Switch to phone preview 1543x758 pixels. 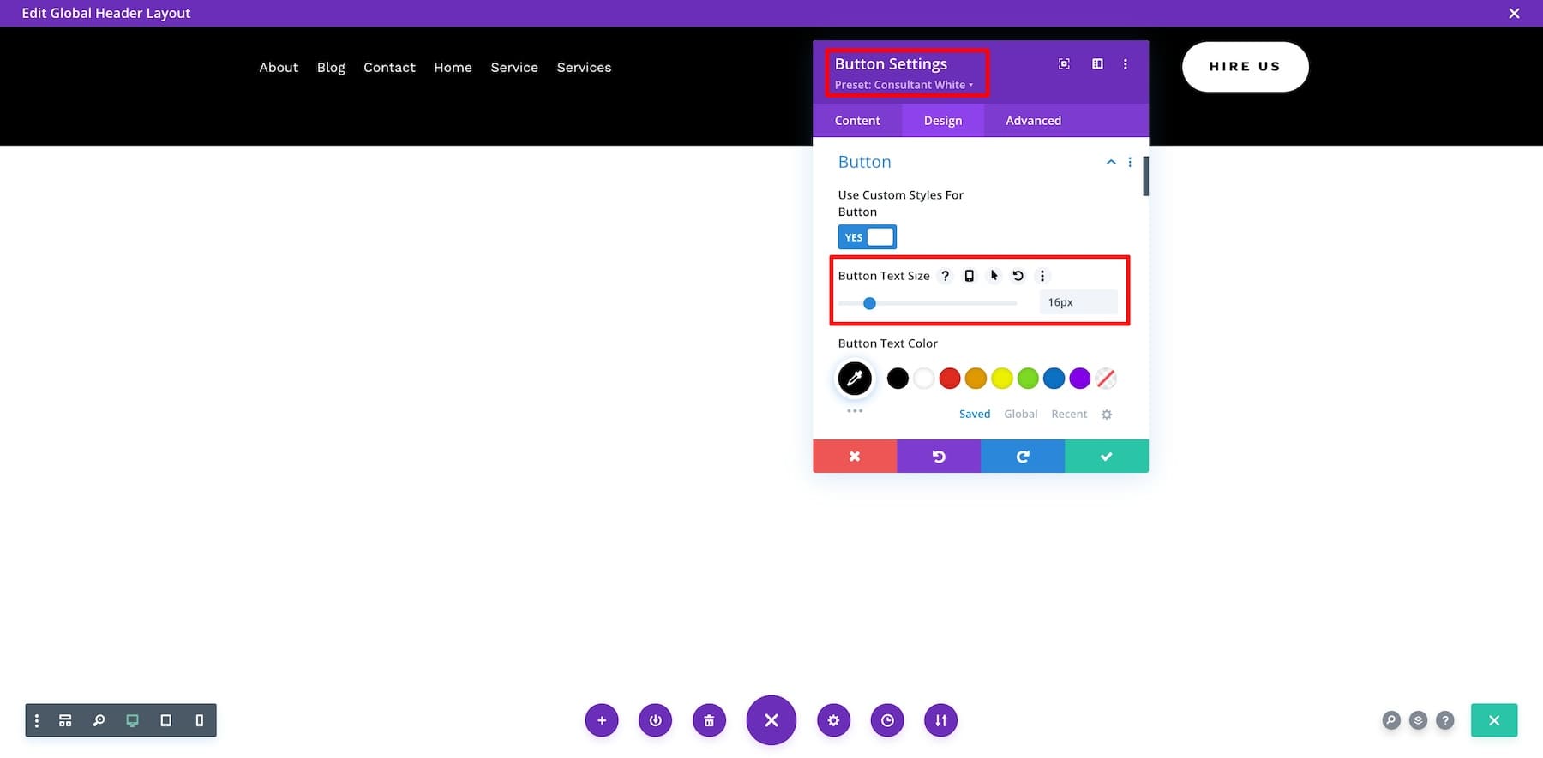click(199, 721)
